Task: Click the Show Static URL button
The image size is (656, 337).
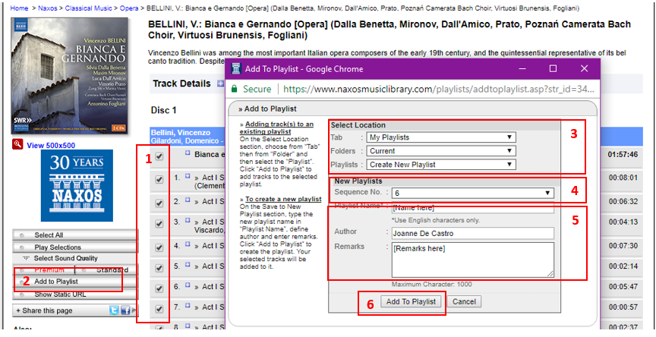Action: 75,294
